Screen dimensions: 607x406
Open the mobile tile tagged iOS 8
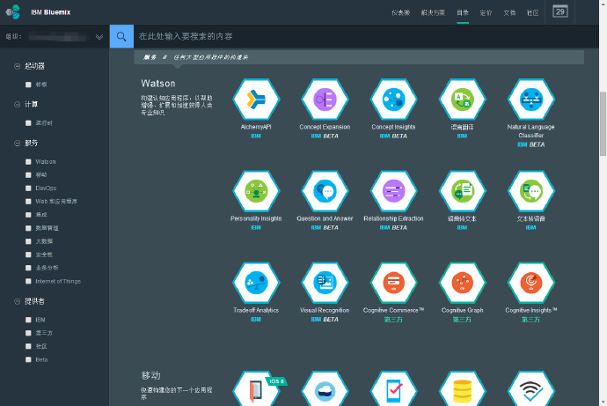[256, 388]
